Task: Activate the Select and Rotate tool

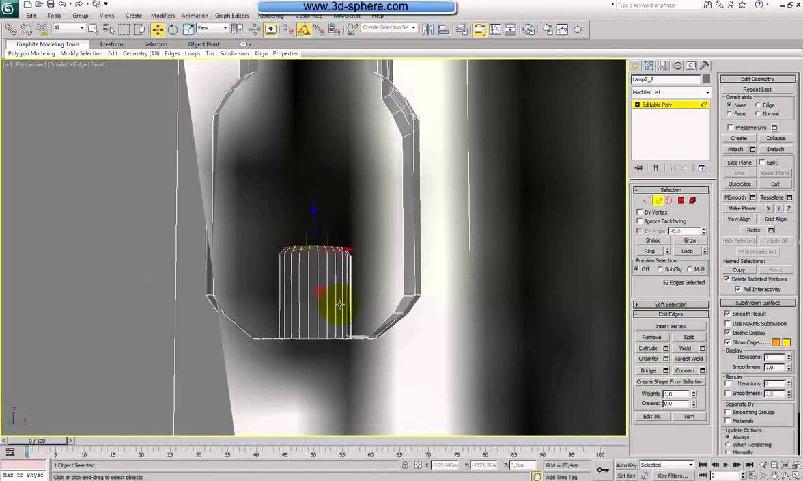Action: point(173,29)
